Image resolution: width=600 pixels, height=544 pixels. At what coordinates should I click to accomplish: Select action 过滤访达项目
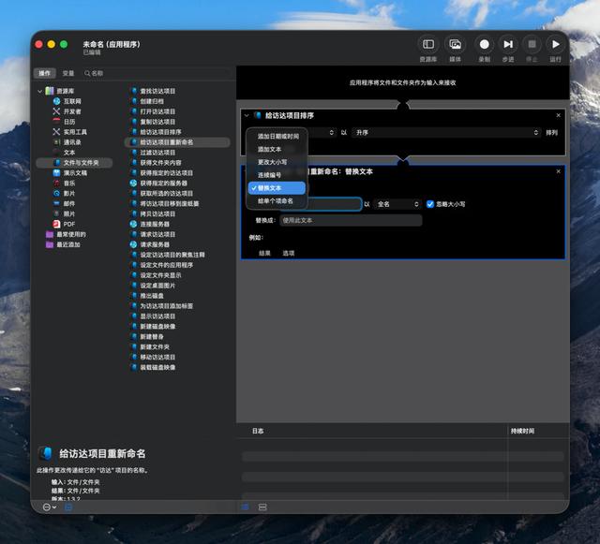coord(157,153)
